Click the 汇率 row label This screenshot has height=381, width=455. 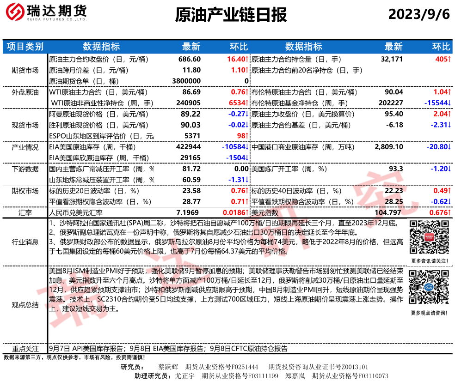[25, 213]
